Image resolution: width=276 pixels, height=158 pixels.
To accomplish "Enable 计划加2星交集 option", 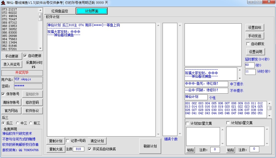I will [x=187, y=123].
